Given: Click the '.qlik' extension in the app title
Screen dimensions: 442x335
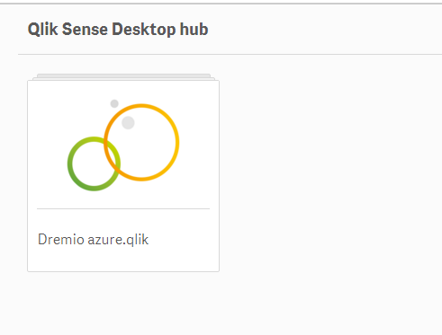Looking at the screenshot, I should pos(136,240).
